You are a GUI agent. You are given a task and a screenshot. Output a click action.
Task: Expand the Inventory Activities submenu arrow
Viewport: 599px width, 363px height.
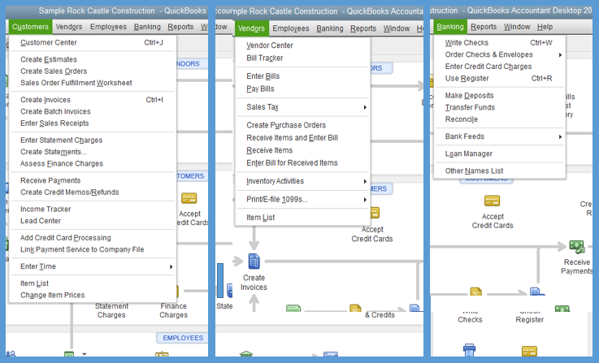pos(365,182)
